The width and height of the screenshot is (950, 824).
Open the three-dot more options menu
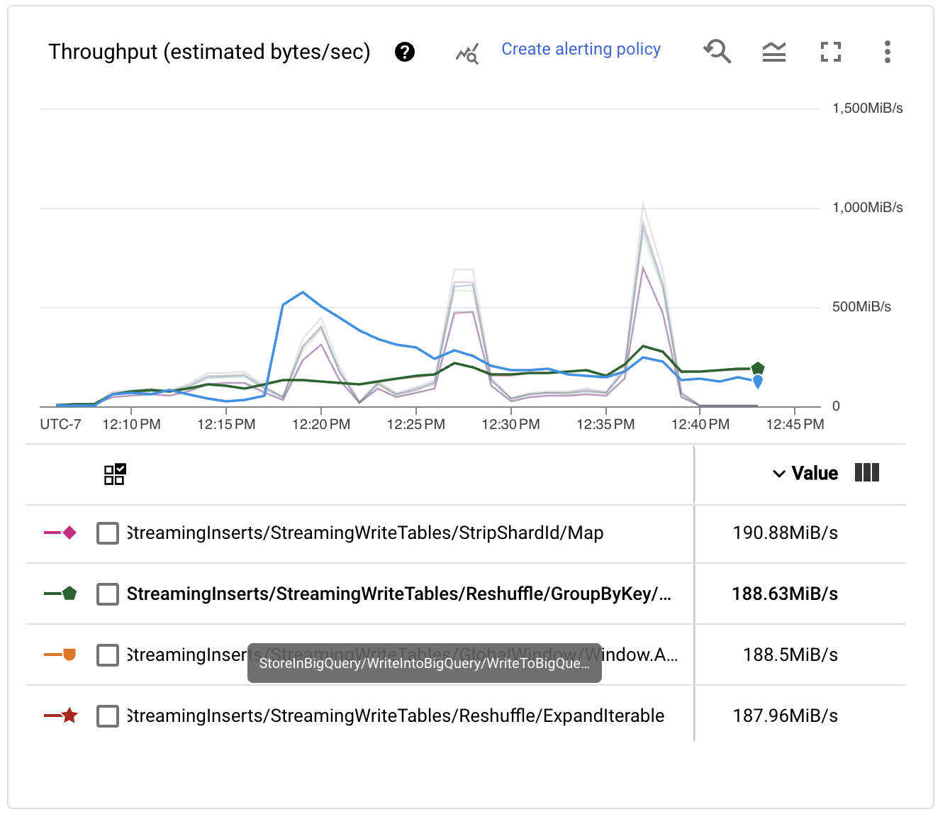887,52
